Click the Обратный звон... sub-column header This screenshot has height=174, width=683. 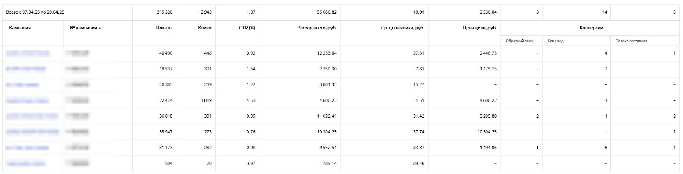coord(520,41)
